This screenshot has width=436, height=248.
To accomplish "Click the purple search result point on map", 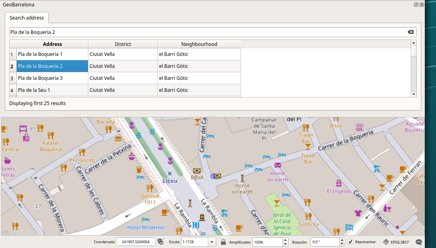I will [213, 176].
